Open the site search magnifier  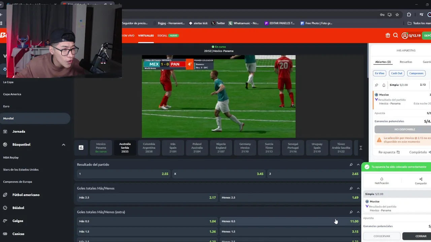coord(396,35)
